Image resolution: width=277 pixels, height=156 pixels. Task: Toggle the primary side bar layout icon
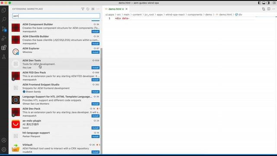260,3
